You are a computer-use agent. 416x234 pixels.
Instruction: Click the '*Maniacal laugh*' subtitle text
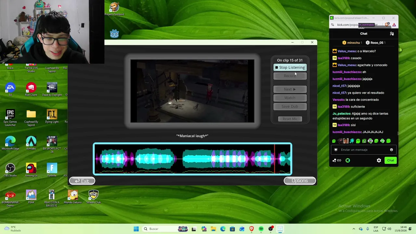(x=192, y=136)
